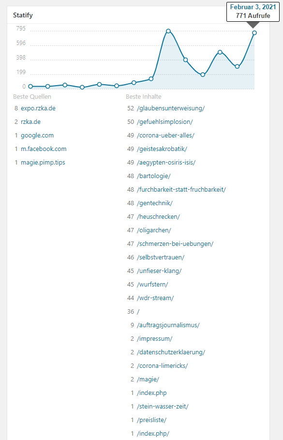
Task: Open the /heuschrecken/ content link
Action: [159, 217]
